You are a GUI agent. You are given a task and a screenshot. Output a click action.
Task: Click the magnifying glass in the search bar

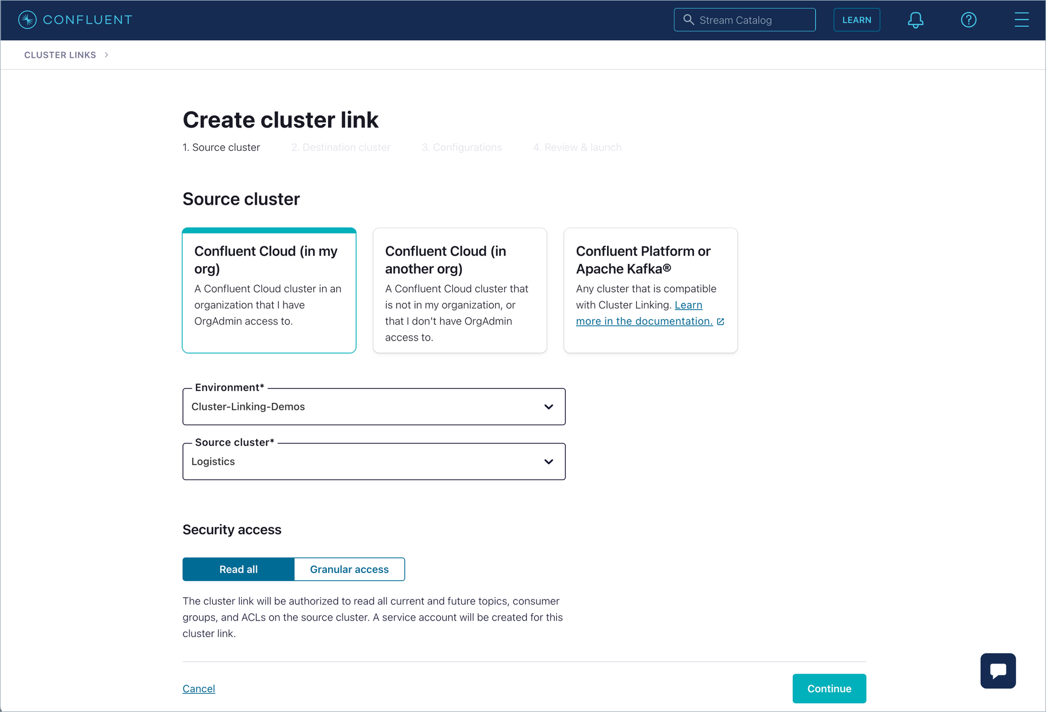click(689, 19)
